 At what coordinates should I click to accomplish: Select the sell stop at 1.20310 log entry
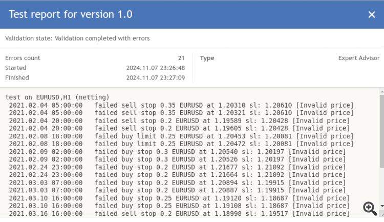[181, 105]
